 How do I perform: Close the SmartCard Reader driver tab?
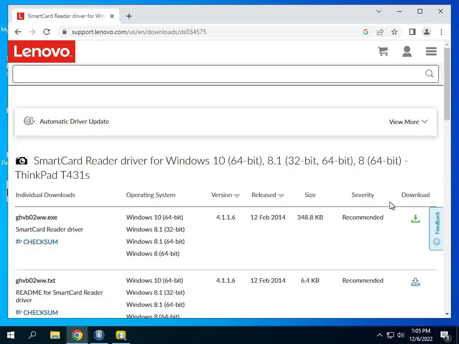point(112,16)
